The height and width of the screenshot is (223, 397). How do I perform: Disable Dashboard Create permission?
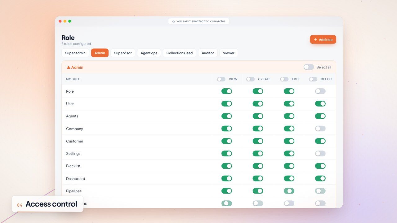click(258, 178)
